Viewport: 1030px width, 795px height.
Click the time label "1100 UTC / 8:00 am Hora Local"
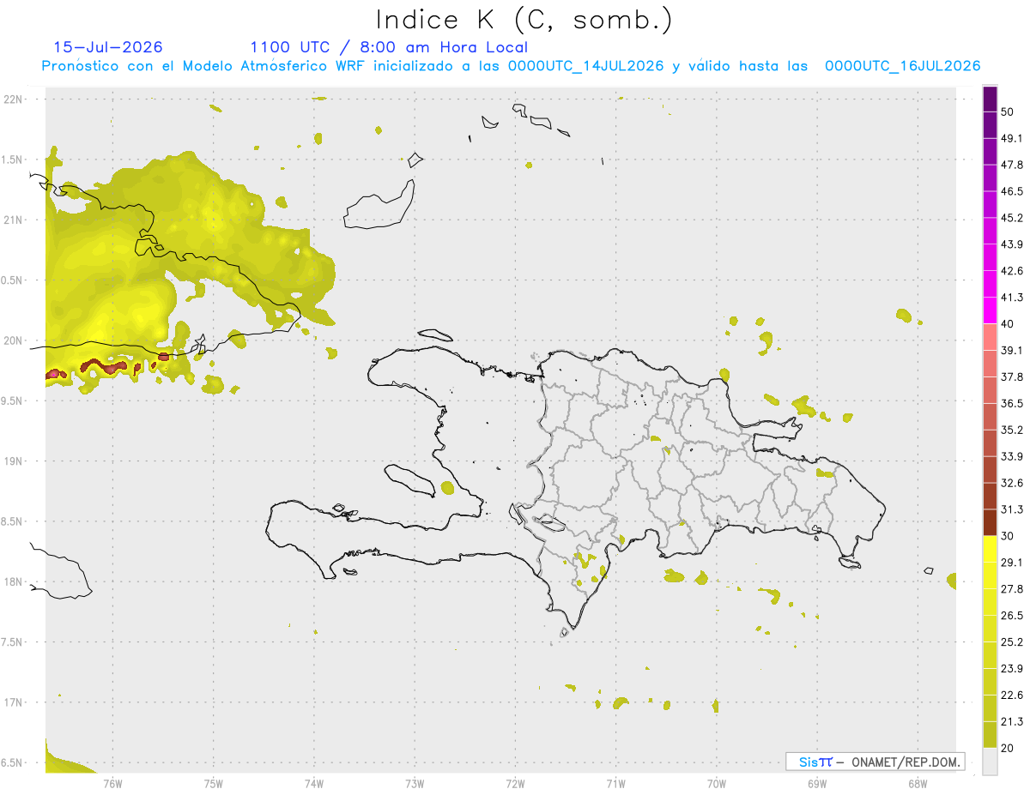tap(389, 47)
